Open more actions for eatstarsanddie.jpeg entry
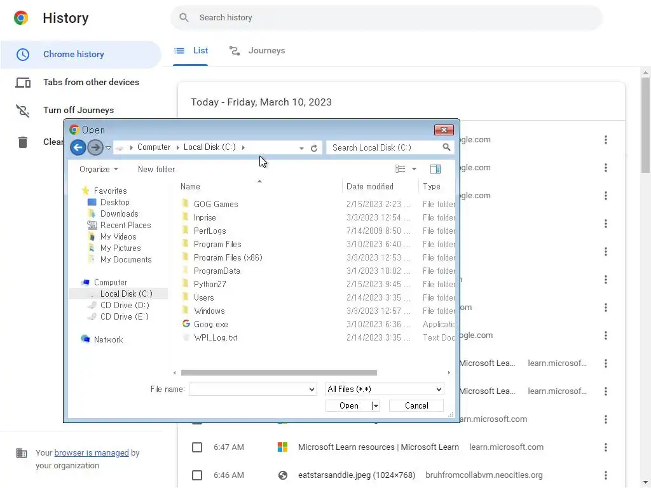The width and height of the screenshot is (651, 488). click(x=606, y=475)
